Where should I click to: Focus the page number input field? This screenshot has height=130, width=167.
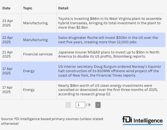coord(80,105)
